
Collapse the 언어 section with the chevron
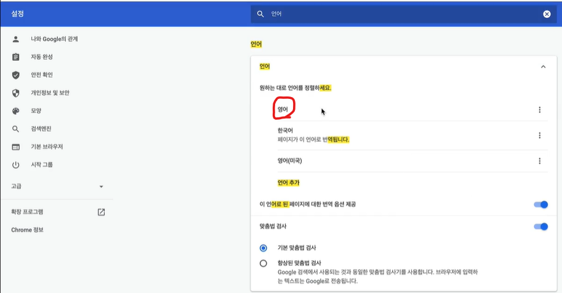click(544, 66)
